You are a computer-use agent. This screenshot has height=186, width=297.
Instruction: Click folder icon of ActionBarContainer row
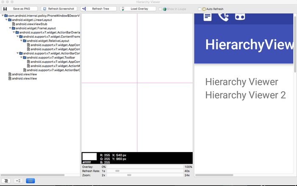[x=21, y=53]
